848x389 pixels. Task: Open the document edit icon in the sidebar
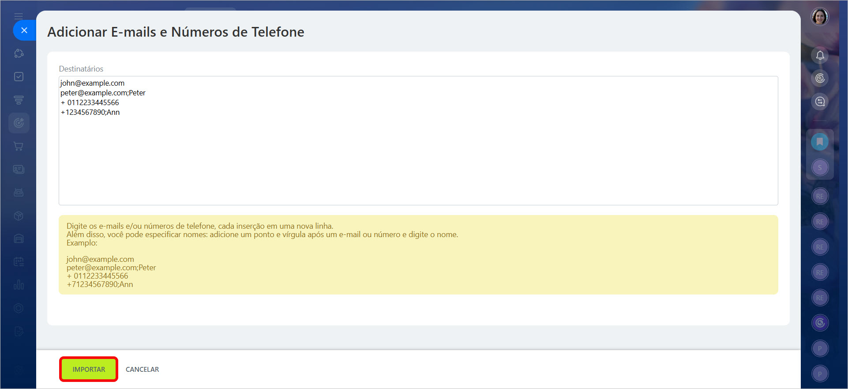click(x=19, y=331)
